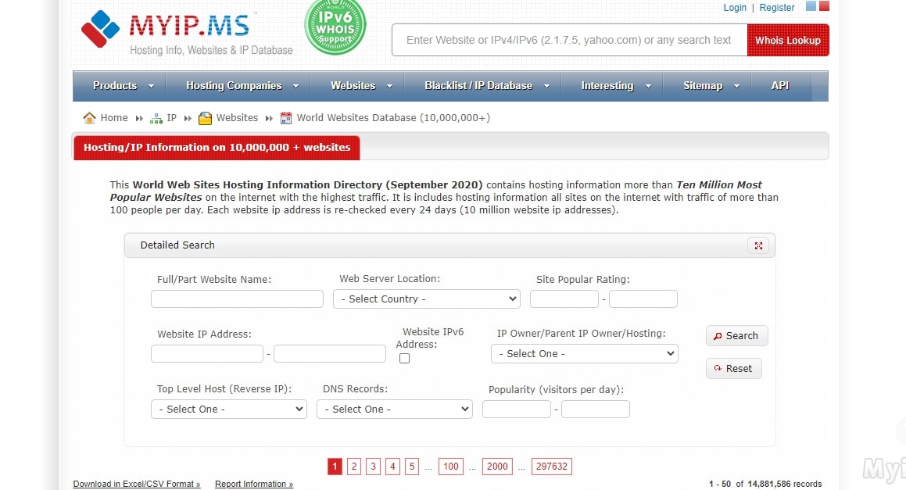The height and width of the screenshot is (490, 906).
Task: Select the blue color theme swatch
Action: pyautogui.click(x=811, y=6)
